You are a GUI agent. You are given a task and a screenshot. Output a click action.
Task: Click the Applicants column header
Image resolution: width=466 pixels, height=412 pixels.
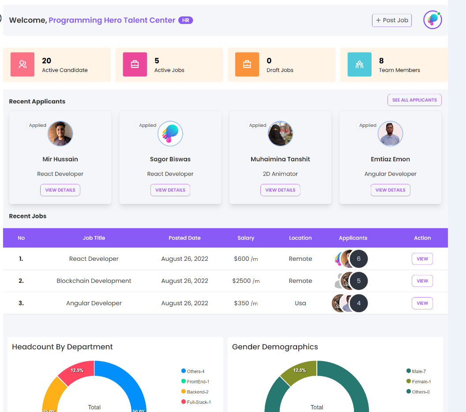[353, 238]
